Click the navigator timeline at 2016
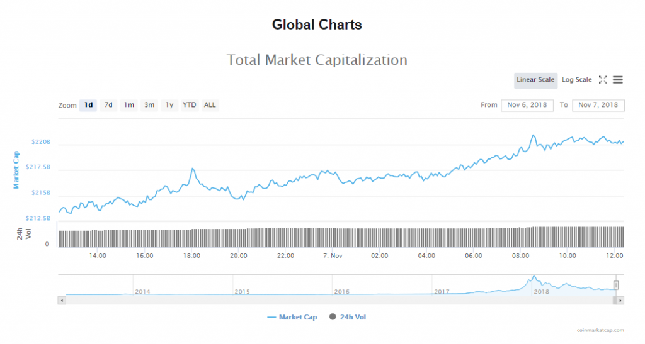This screenshot has height=344, width=645. [x=342, y=291]
